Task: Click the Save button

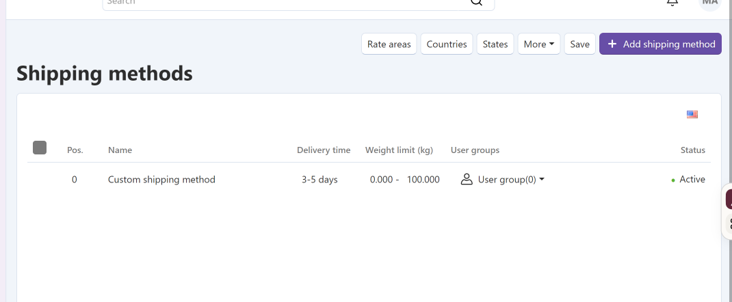Action: (580, 44)
